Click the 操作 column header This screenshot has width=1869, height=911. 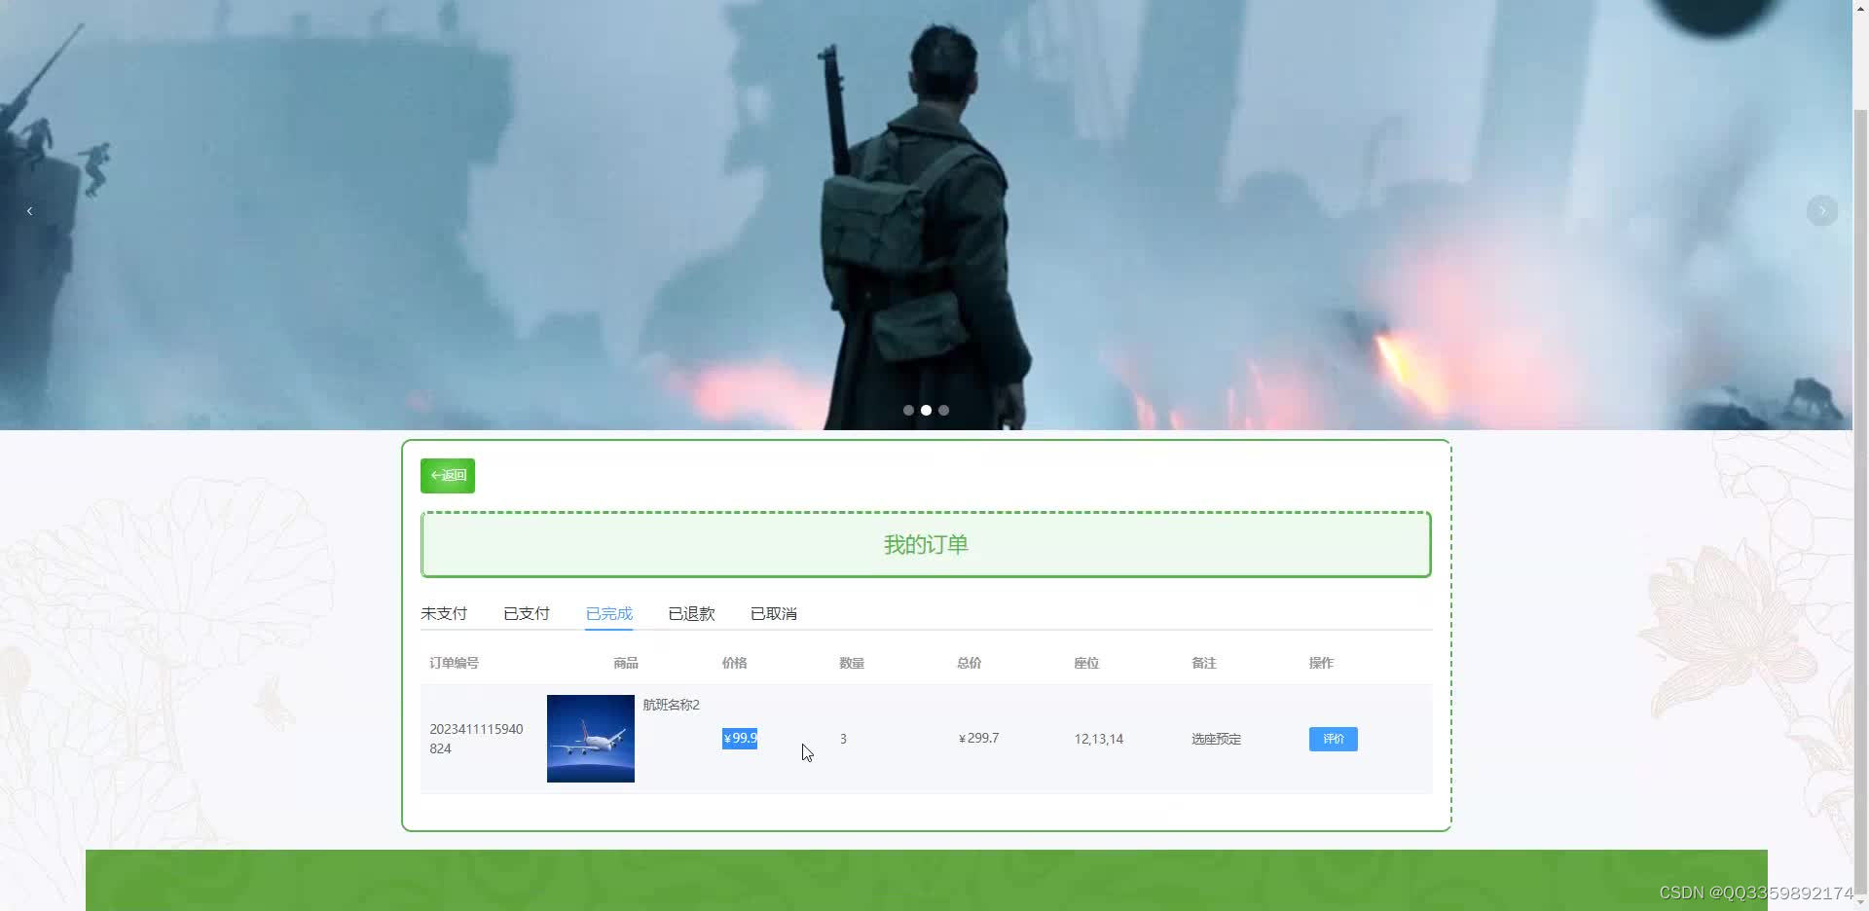pyautogui.click(x=1321, y=663)
